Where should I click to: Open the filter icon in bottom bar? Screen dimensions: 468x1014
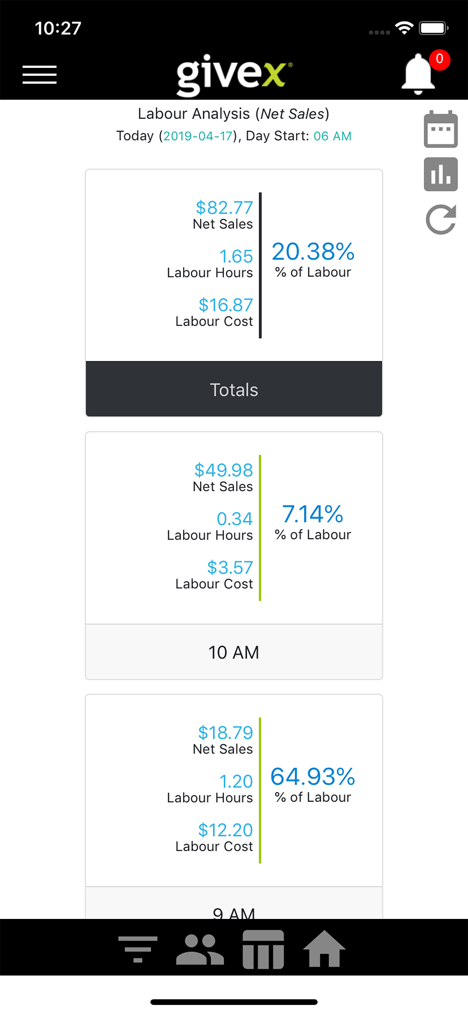point(138,949)
